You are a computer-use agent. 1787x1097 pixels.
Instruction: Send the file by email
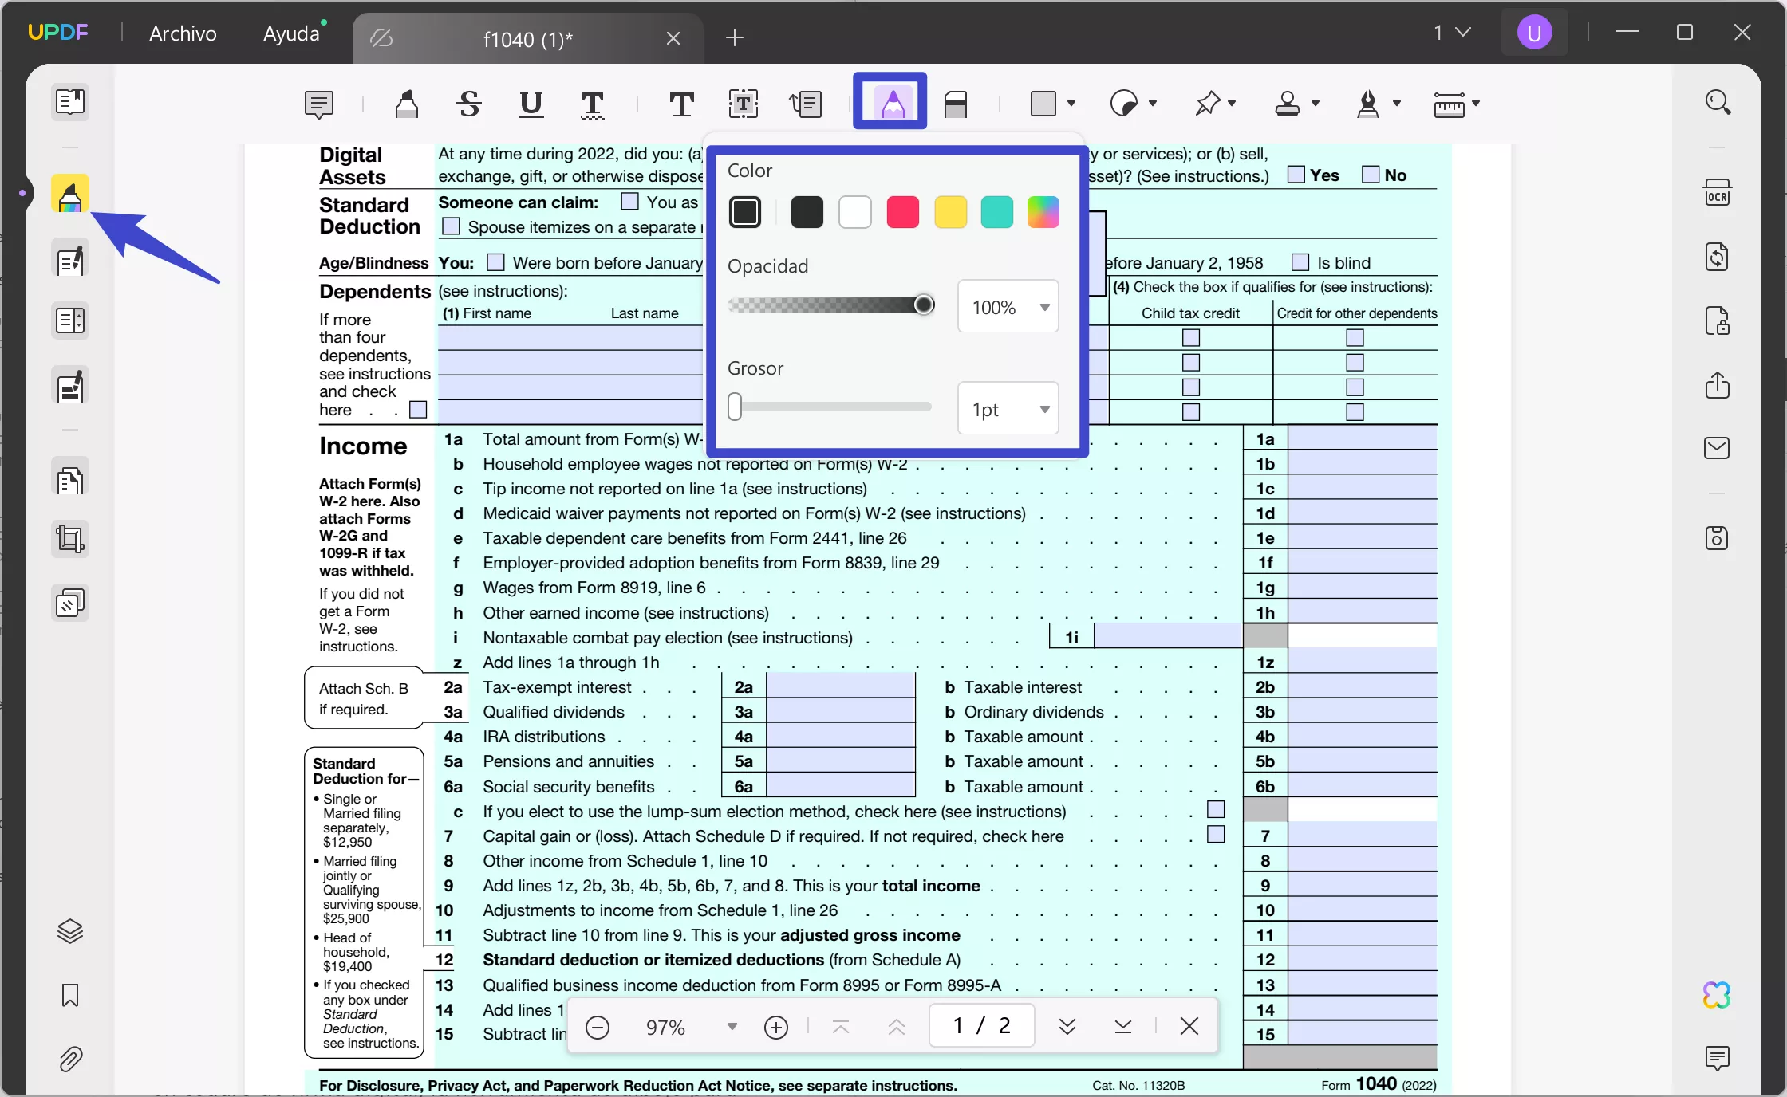[1718, 448]
